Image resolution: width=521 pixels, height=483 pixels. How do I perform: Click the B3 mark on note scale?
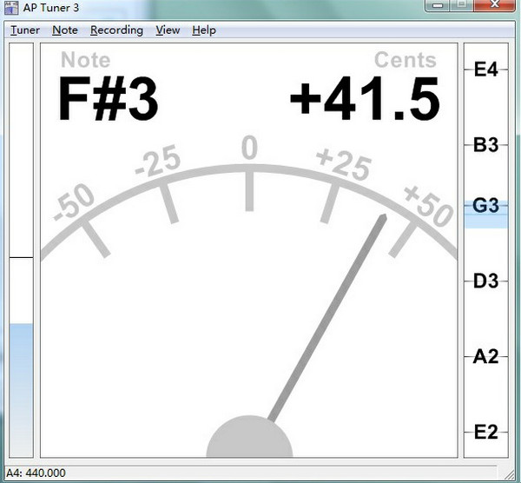tap(485, 145)
